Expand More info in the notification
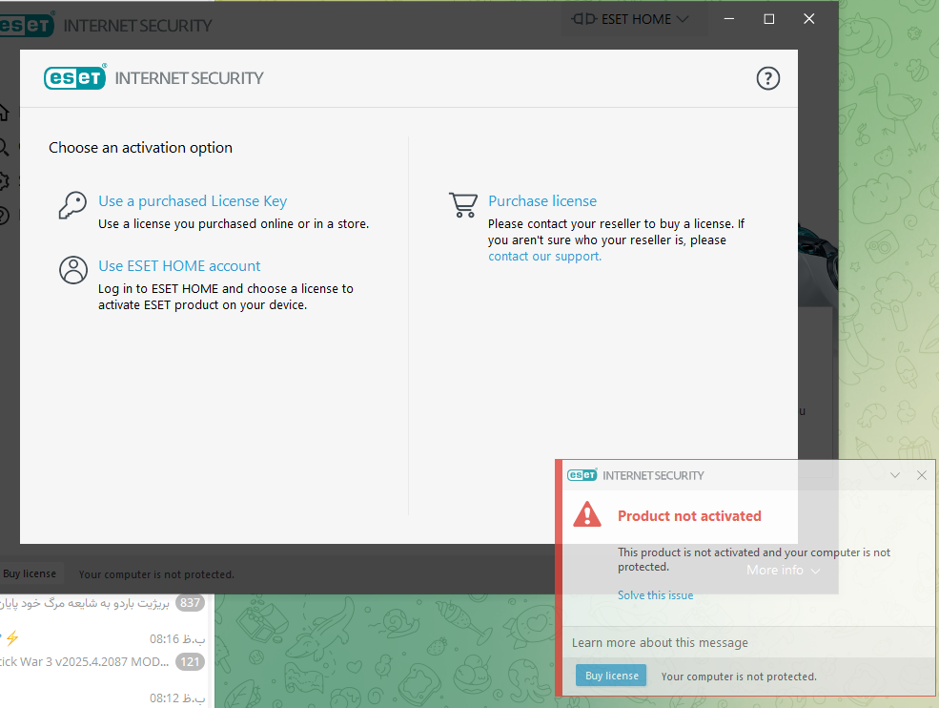 [783, 570]
